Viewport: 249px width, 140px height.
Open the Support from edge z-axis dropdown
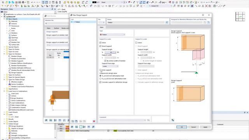[x=110, y=66]
